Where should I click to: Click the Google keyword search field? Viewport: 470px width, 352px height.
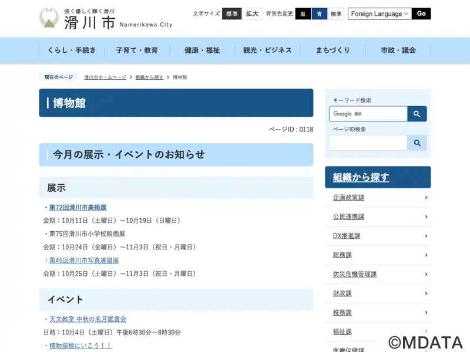point(368,114)
